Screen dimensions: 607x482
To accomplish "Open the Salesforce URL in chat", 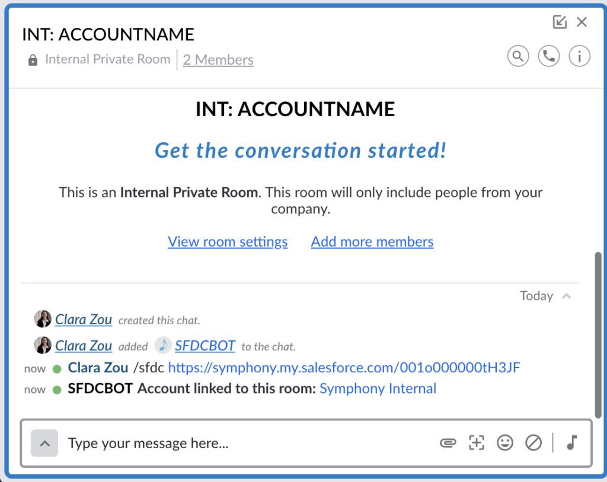I will 344,368.
